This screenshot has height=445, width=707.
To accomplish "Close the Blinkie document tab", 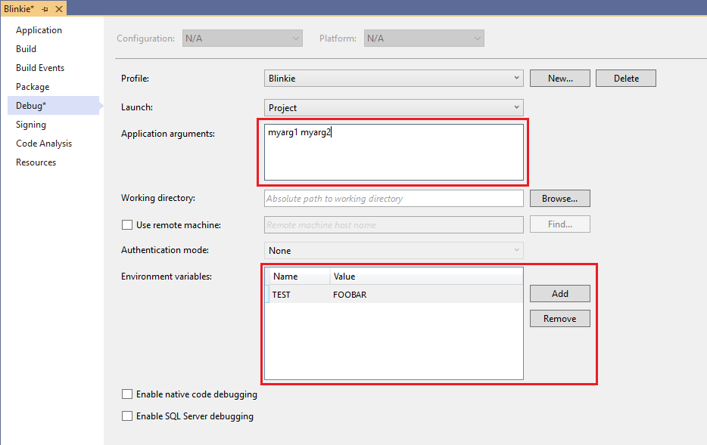I will (59, 8).
